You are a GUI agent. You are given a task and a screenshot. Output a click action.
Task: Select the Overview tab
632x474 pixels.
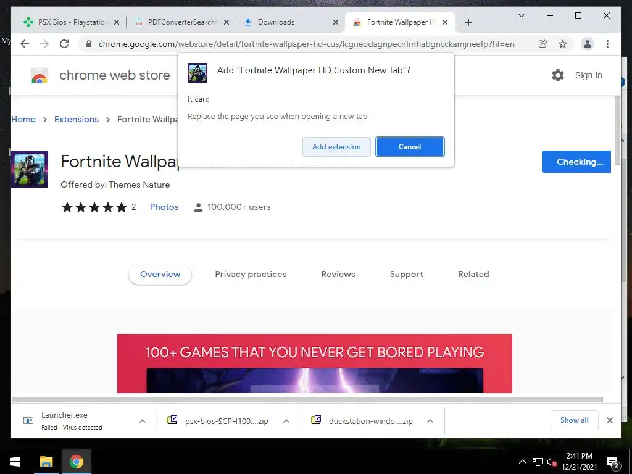(x=160, y=275)
